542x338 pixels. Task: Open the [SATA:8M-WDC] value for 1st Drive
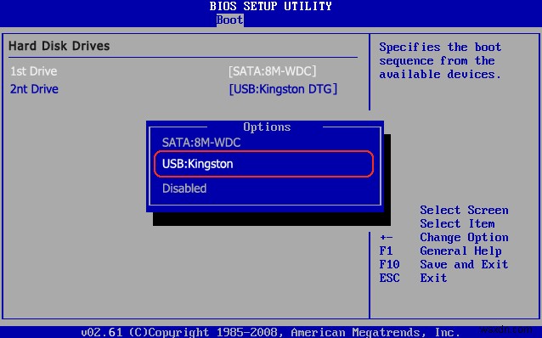point(273,71)
